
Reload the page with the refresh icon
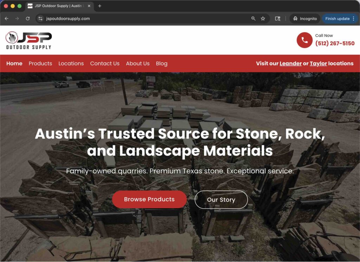[x=28, y=19]
